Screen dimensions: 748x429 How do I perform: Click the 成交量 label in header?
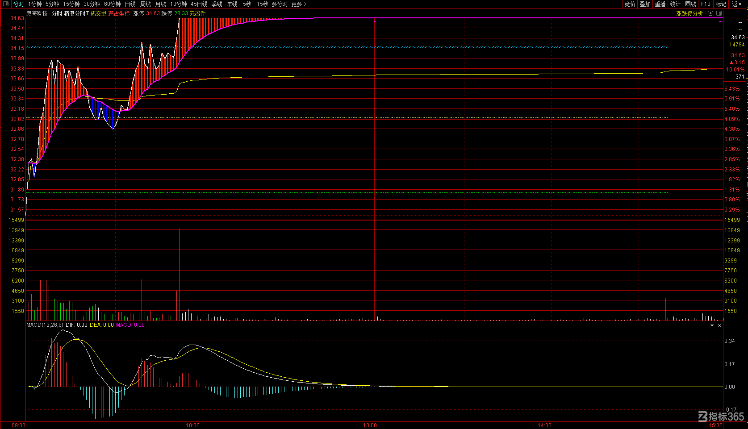pos(98,13)
